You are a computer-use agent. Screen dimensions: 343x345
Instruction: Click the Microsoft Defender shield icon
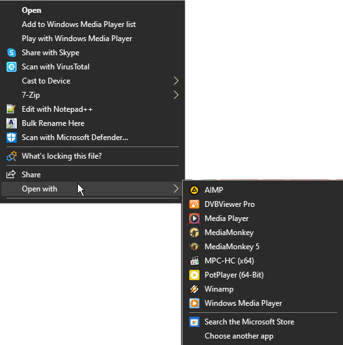(x=11, y=137)
